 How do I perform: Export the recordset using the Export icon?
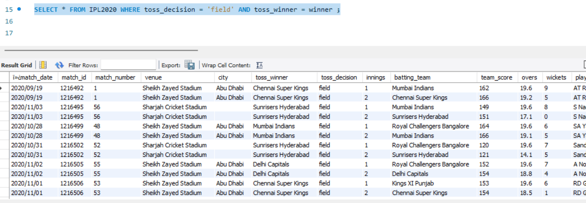coord(189,65)
